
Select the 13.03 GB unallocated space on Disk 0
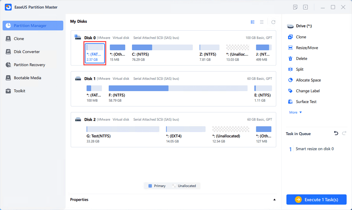(238, 53)
